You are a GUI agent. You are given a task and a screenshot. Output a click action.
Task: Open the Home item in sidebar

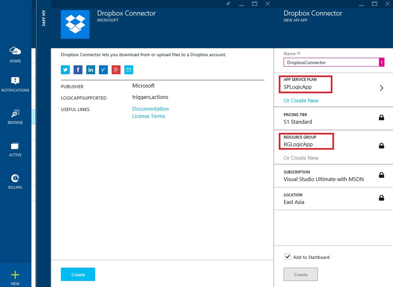[15, 54]
